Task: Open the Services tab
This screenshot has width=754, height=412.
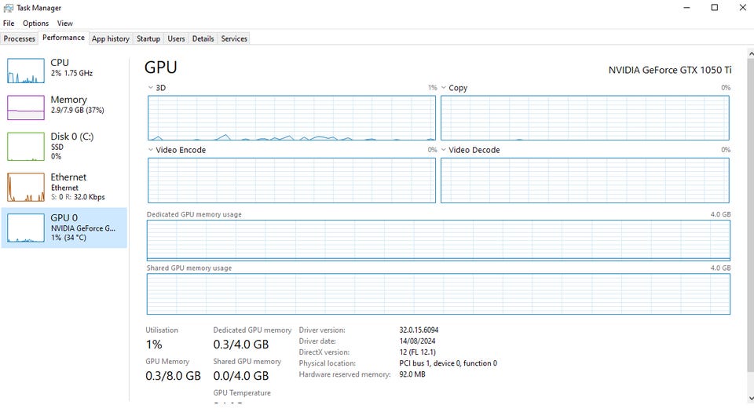Action: tap(234, 38)
